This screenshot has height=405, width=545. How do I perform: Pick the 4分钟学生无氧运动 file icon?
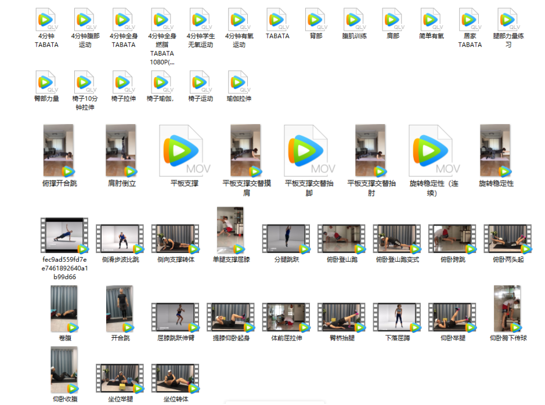[x=200, y=20]
